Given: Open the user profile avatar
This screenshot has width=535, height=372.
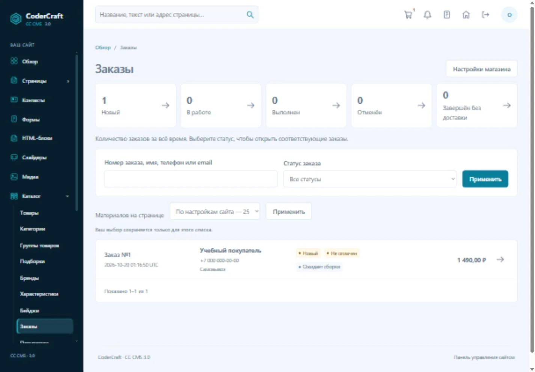Looking at the screenshot, I should (509, 15).
